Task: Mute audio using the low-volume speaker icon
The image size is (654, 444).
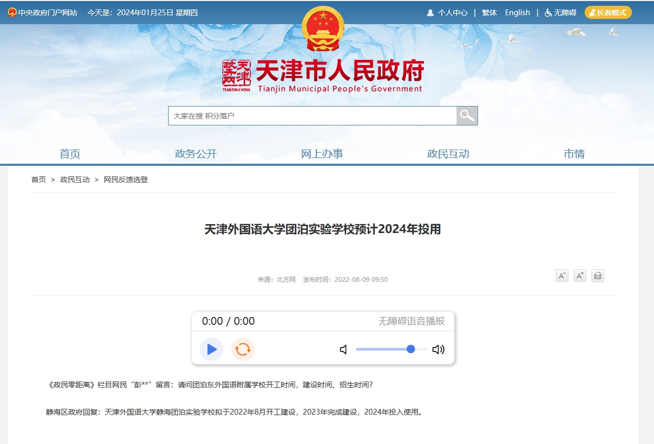Action: [x=344, y=350]
